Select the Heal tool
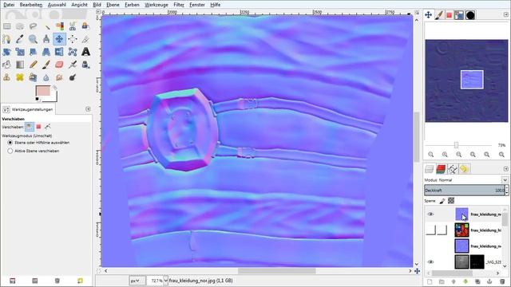This screenshot has width=511, height=287. click(20, 77)
